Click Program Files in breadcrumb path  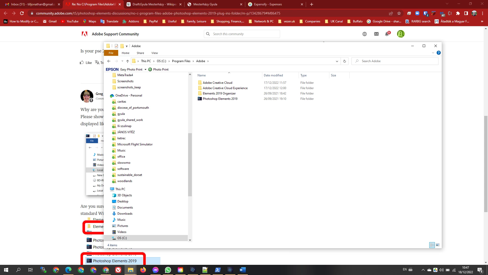[181, 61]
